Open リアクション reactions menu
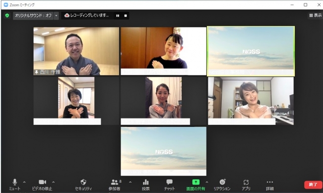The image size is (323, 193). (222, 185)
